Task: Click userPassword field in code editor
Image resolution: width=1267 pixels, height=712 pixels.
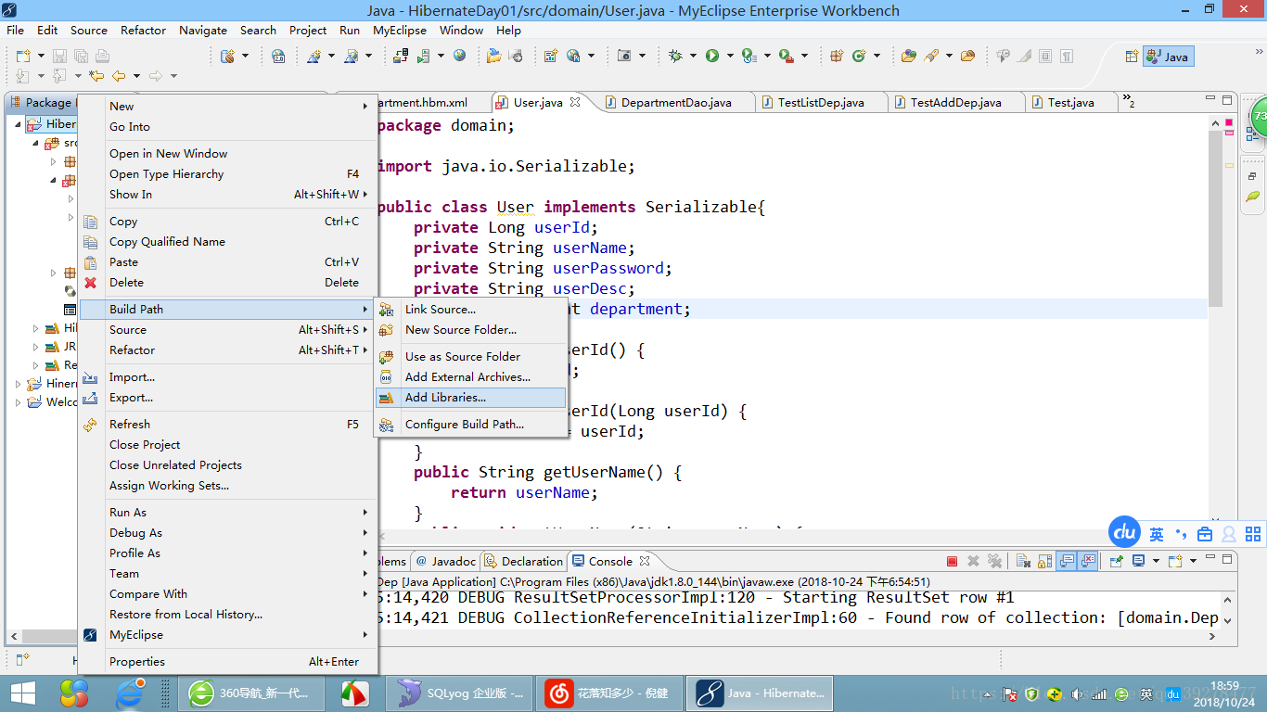Action: (x=608, y=268)
